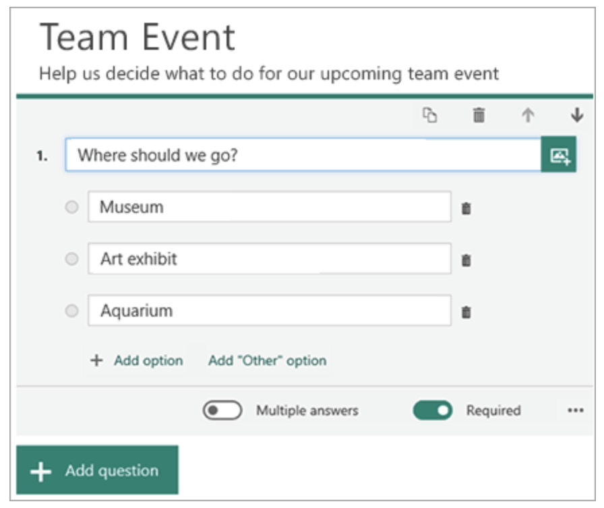Click the Museum option text field
This screenshot has height=508, width=604.
coord(270,208)
